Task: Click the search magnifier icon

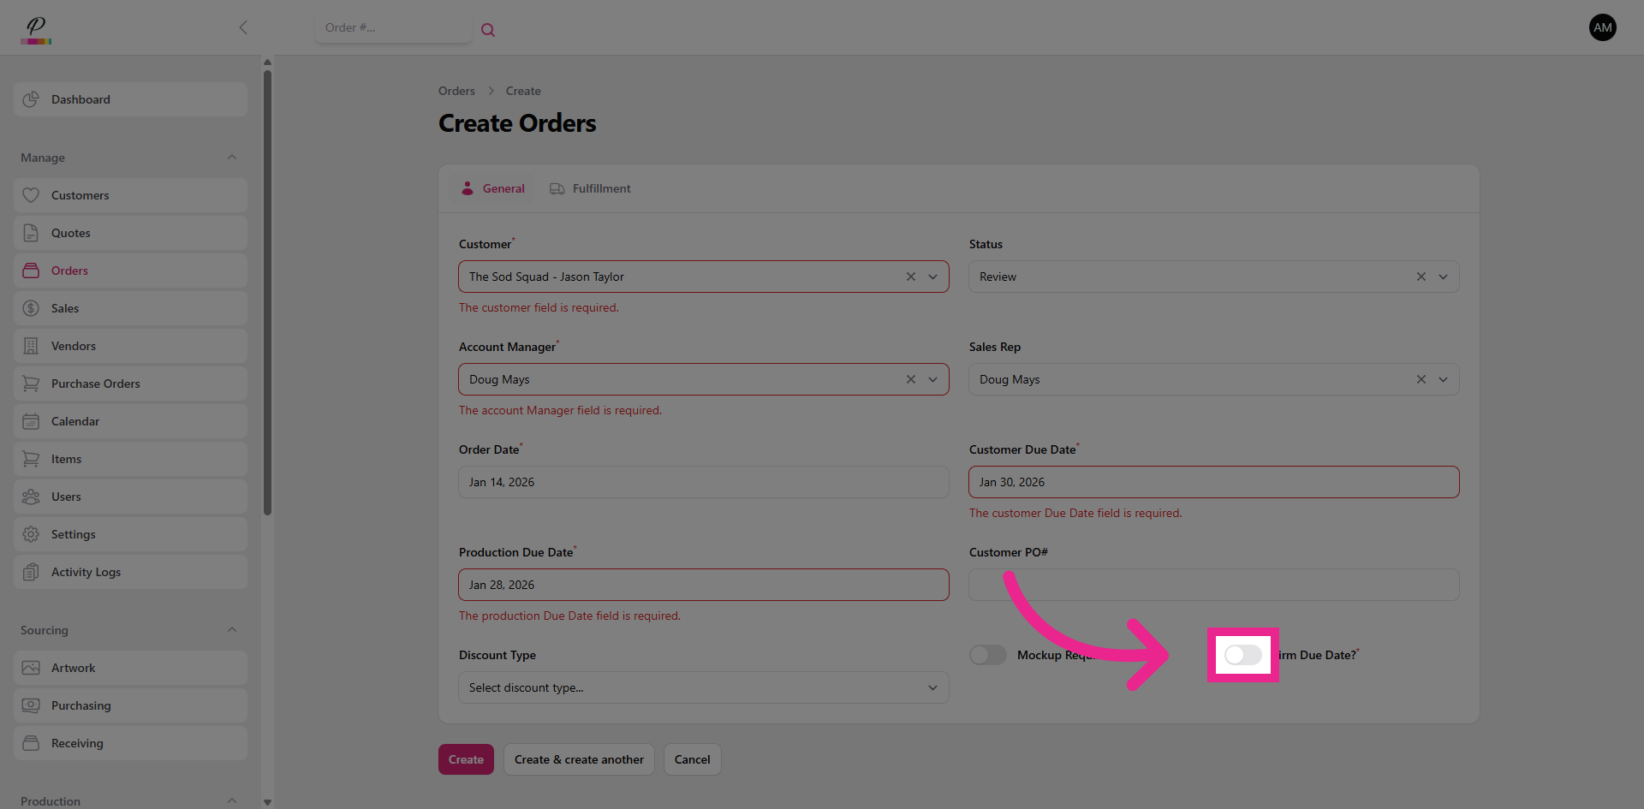Action: 488,30
